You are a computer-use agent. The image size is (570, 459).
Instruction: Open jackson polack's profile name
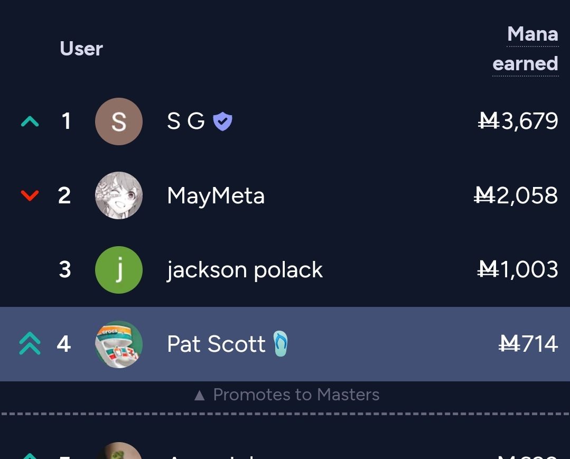245,270
